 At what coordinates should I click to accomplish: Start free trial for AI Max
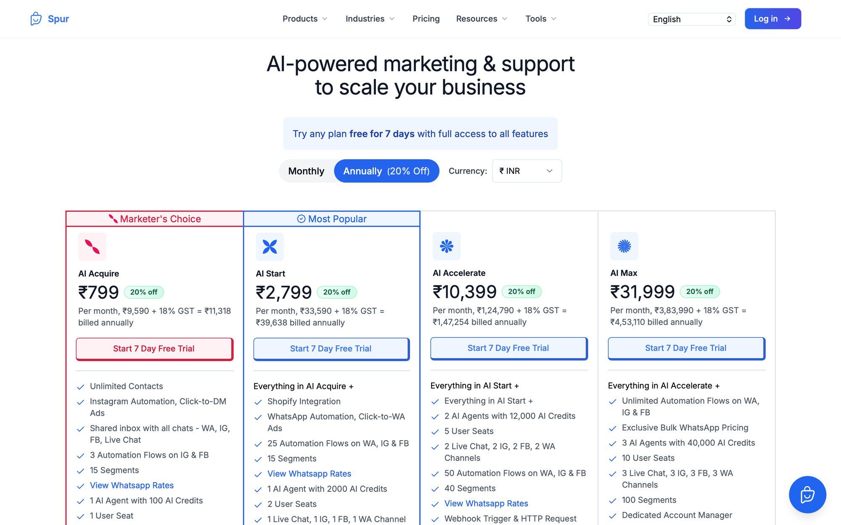pyautogui.click(x=686, y=349)
